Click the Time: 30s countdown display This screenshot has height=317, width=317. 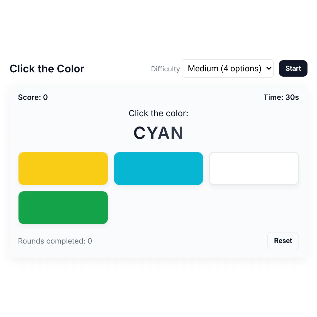[x=281, y=97]
